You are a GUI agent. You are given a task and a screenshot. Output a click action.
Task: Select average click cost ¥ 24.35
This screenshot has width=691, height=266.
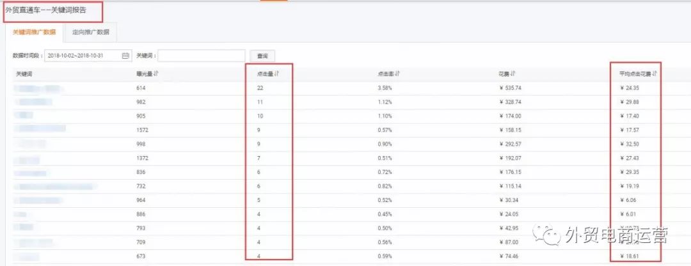(x=630, y=88)
